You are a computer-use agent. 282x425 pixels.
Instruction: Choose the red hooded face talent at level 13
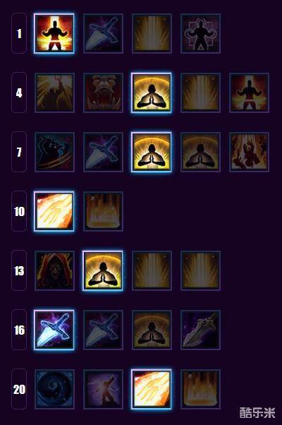(54, 271)
